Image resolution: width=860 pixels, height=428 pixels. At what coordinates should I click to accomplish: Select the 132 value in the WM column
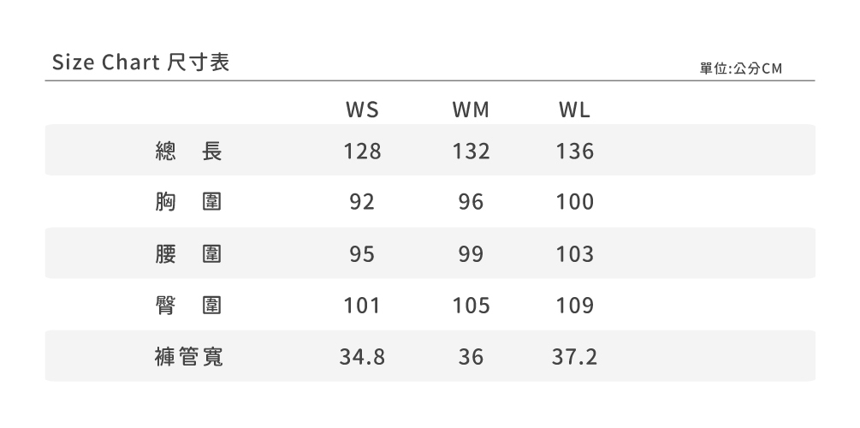[471, 152]
